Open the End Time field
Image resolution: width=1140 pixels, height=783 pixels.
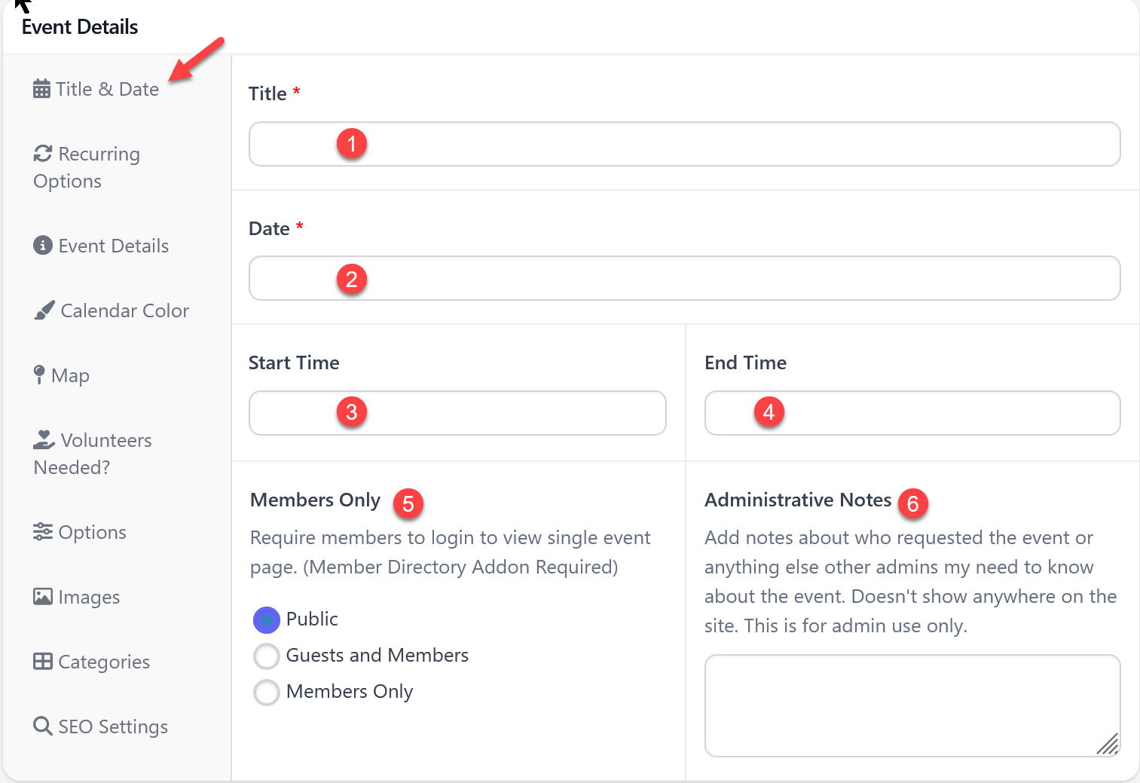[x=912, y=413]
